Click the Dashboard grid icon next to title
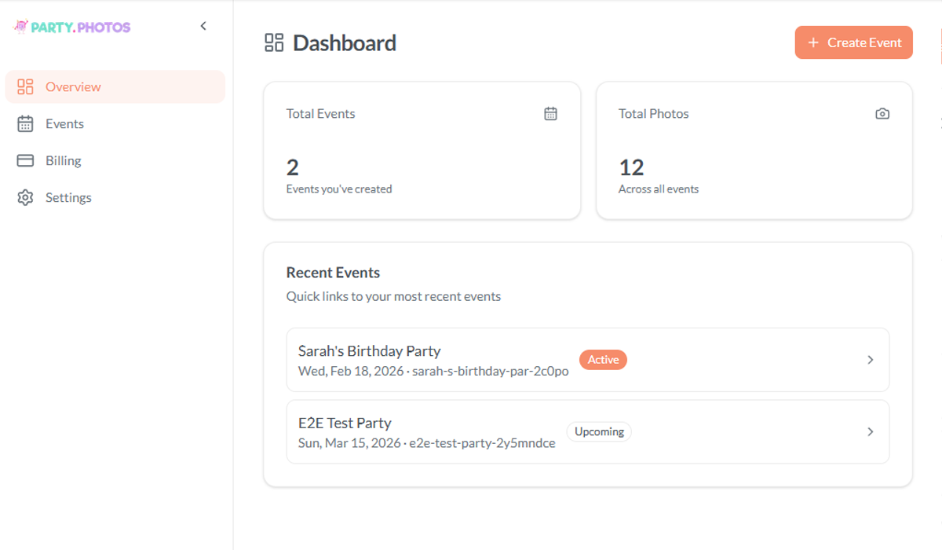Screen dimensions: 942x550 pyautogui.click(x=273, y=42)
